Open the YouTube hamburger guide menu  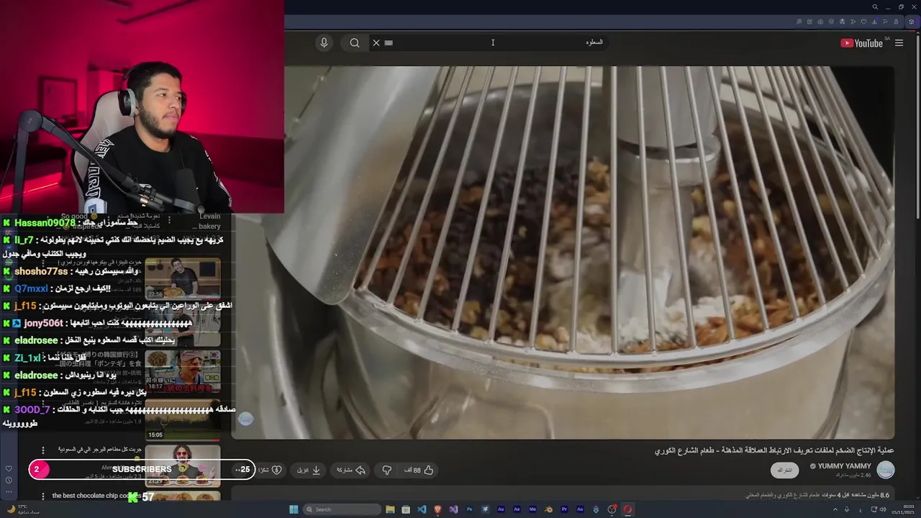tap(899, 43)
